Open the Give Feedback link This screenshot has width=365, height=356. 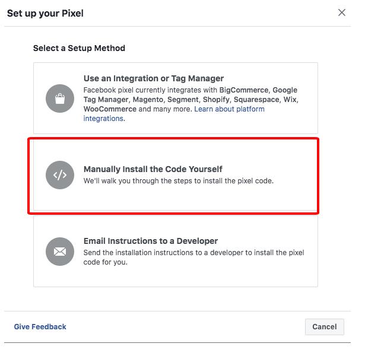(40, 327)
